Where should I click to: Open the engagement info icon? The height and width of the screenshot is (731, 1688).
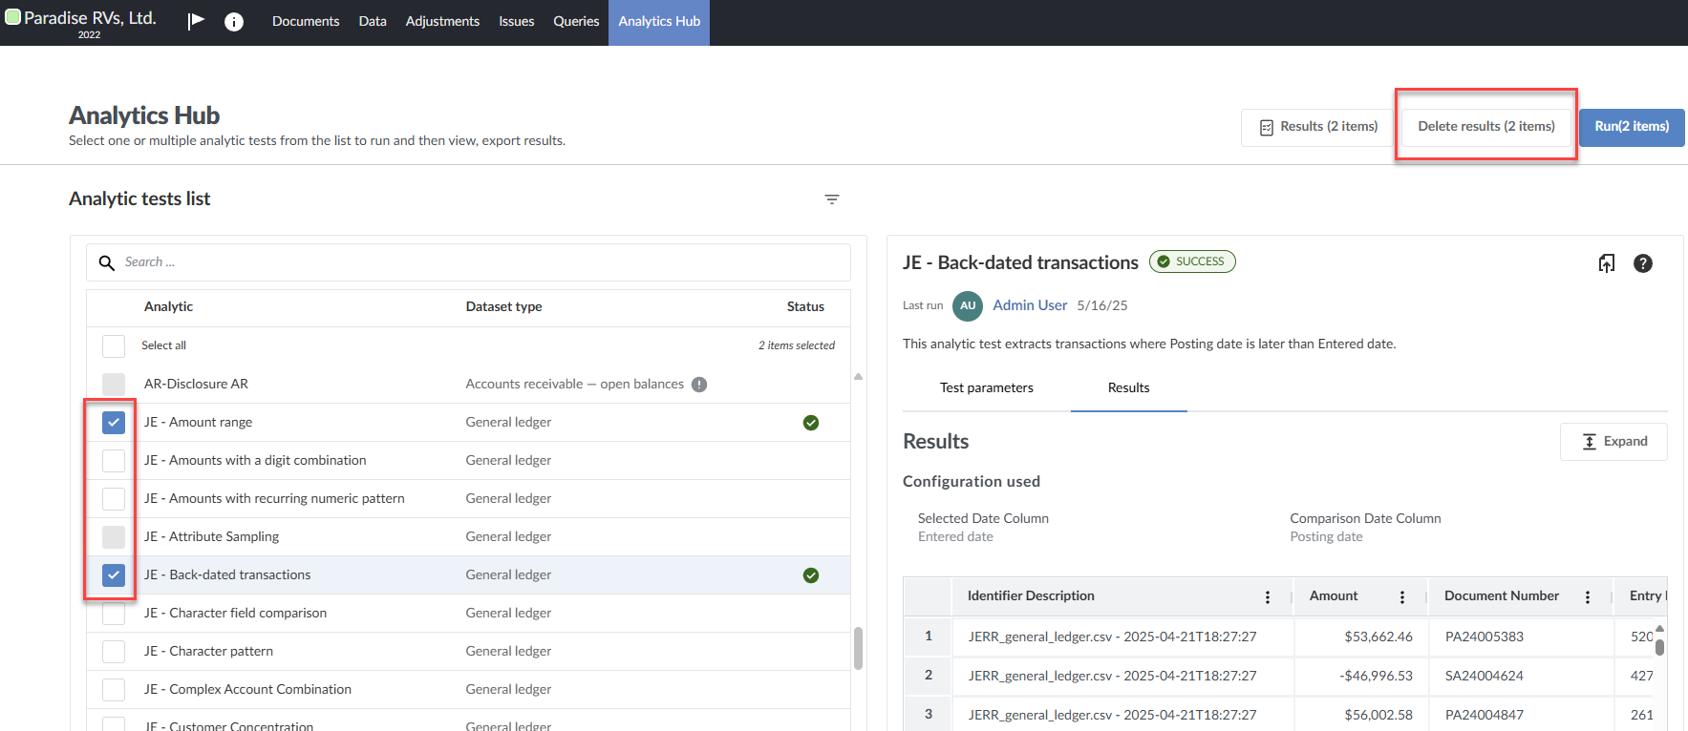tap(234, 22)
